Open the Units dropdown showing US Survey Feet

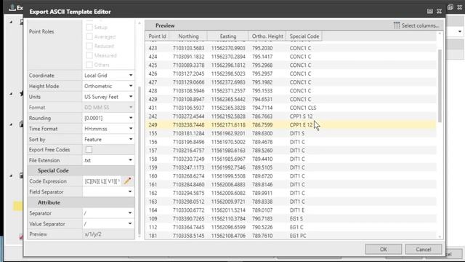108,97
